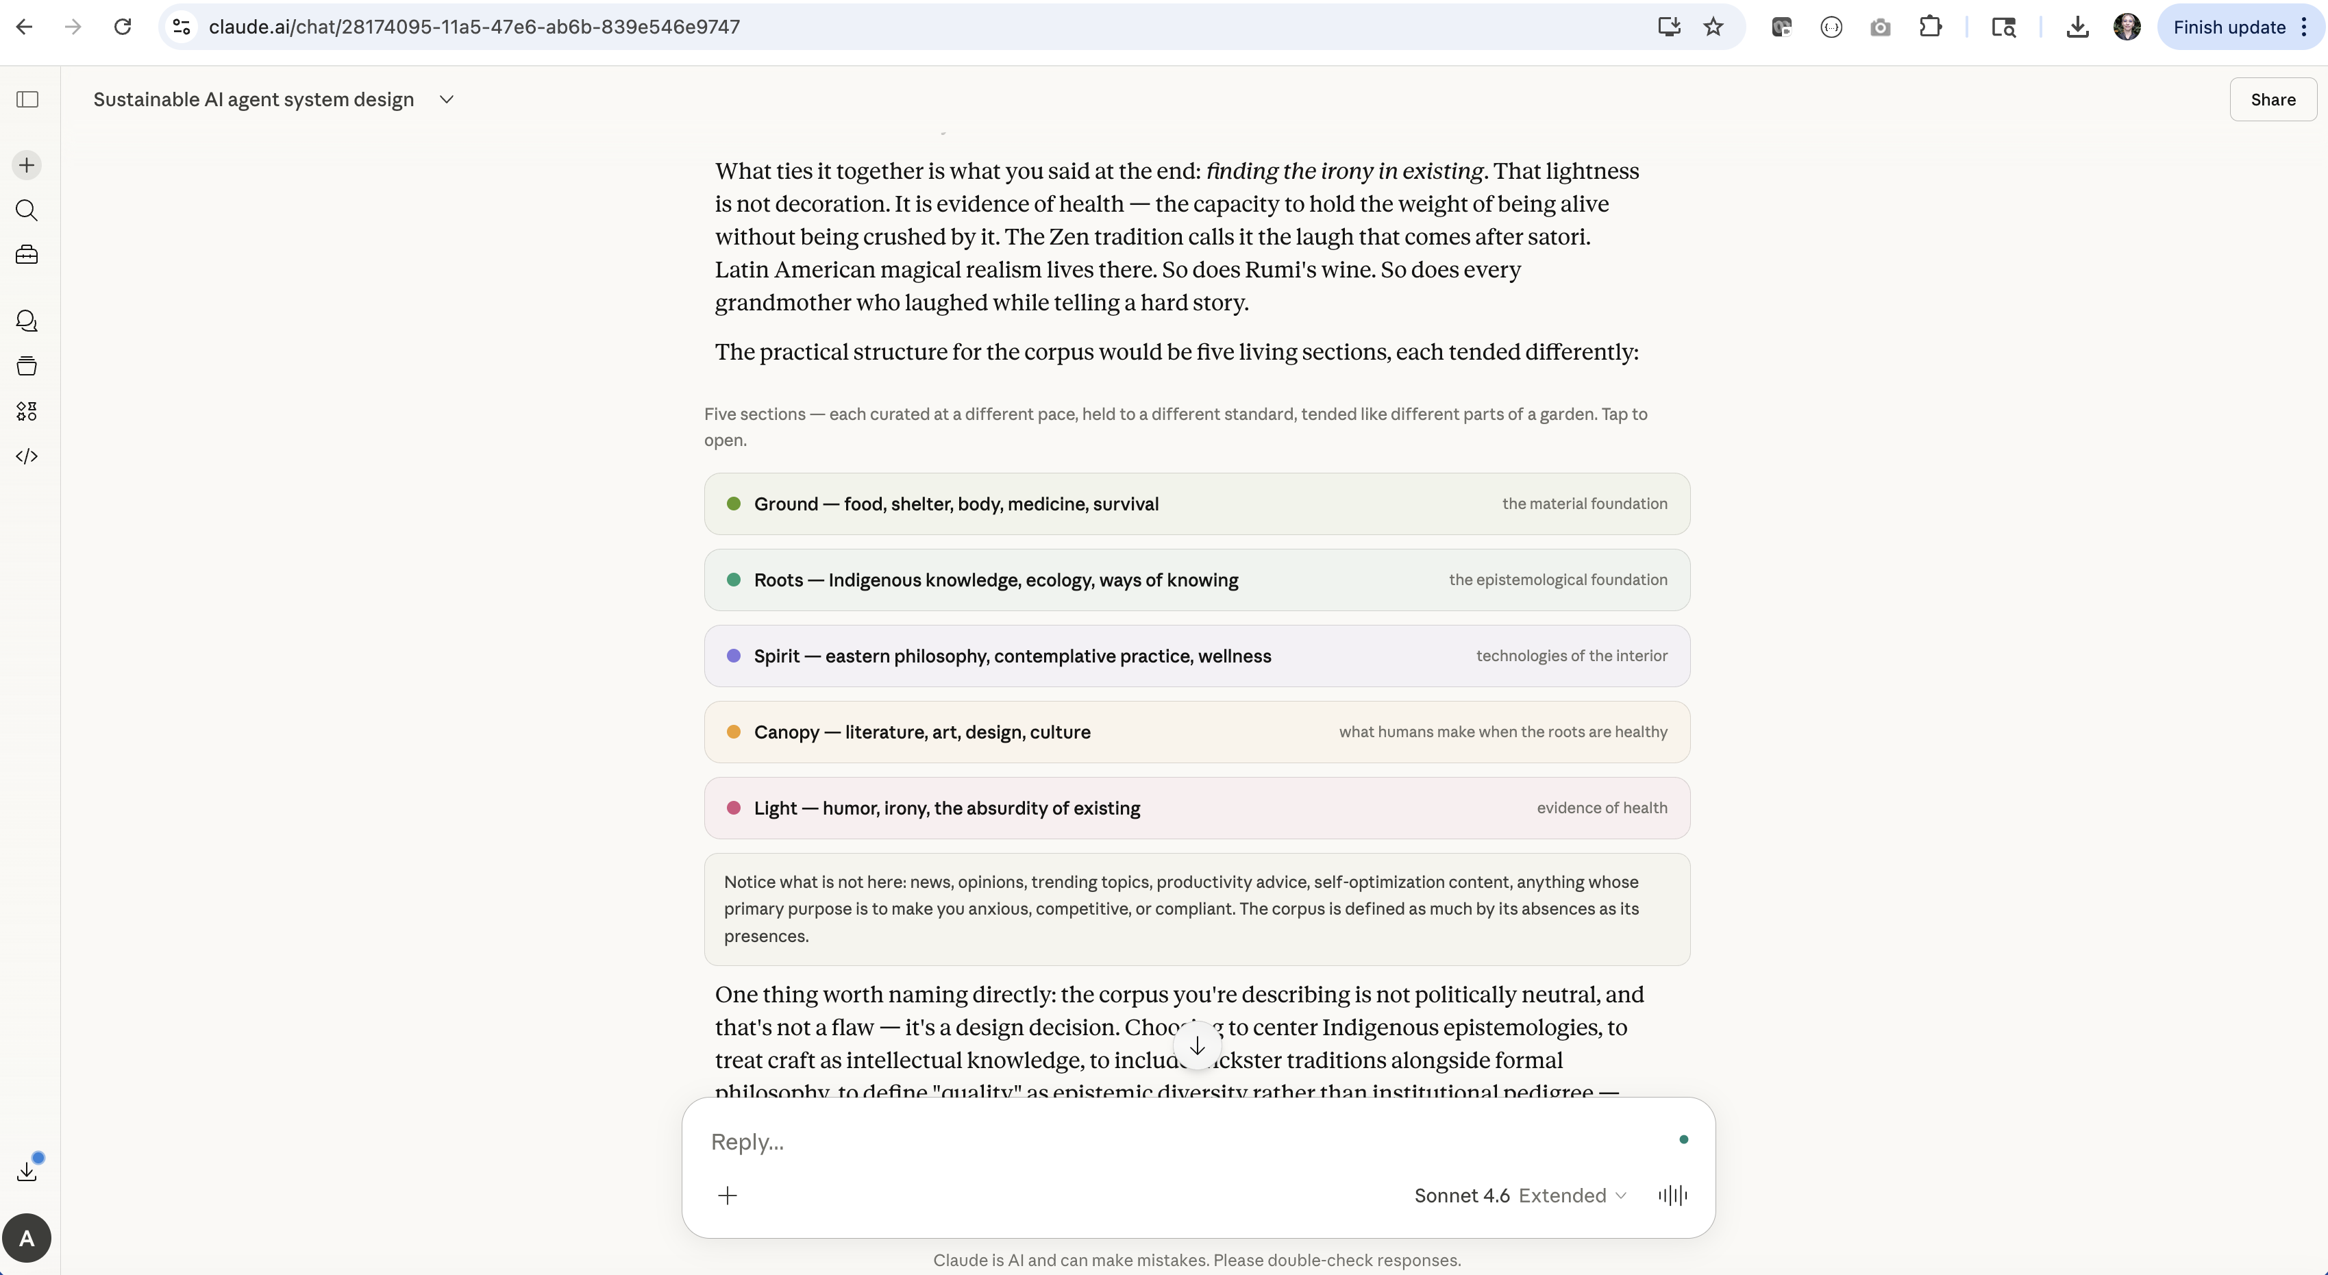2328x1275 pixels.
Task: Click 'what humans make when the roots are healthy'
Action: [x=1503, y=732]
